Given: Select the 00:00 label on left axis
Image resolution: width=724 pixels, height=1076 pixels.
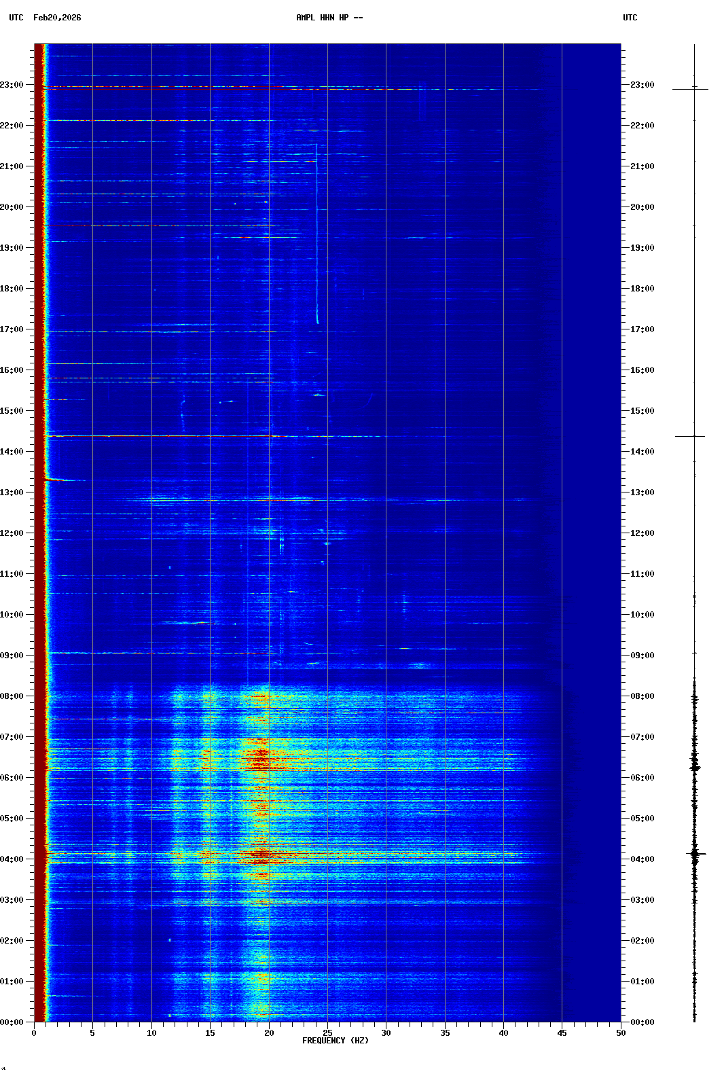Looking at the screenshot, I should (x=12, y=1022).
